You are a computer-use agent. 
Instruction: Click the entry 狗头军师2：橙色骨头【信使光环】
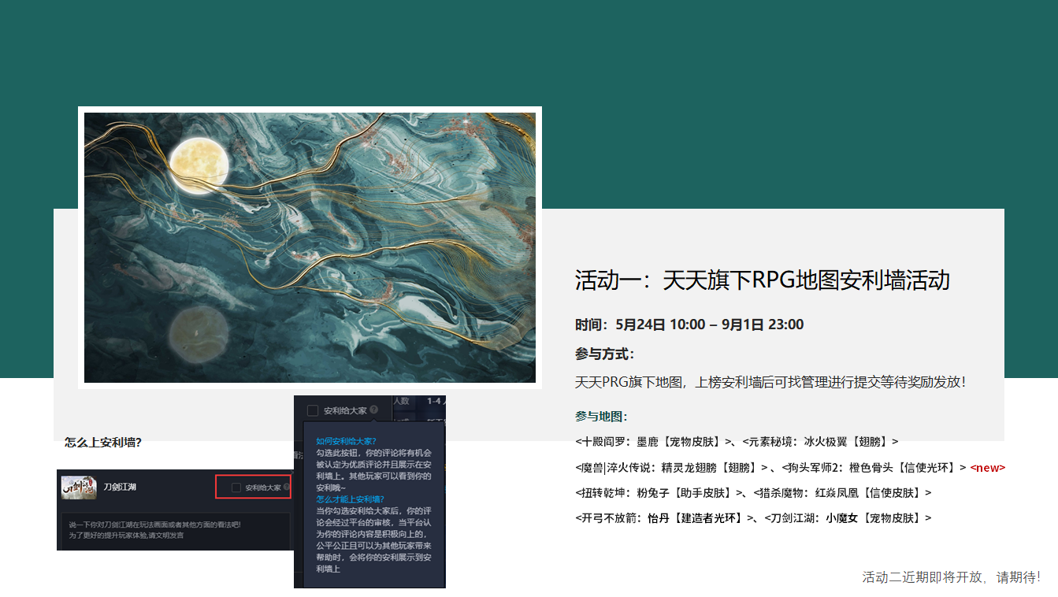(x=874, y=467)
